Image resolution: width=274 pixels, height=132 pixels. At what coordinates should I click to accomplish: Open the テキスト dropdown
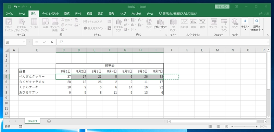click(245, 24)
